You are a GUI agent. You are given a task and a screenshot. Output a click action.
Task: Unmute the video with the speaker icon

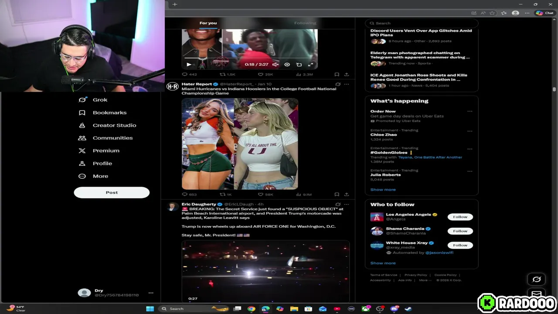275,65
